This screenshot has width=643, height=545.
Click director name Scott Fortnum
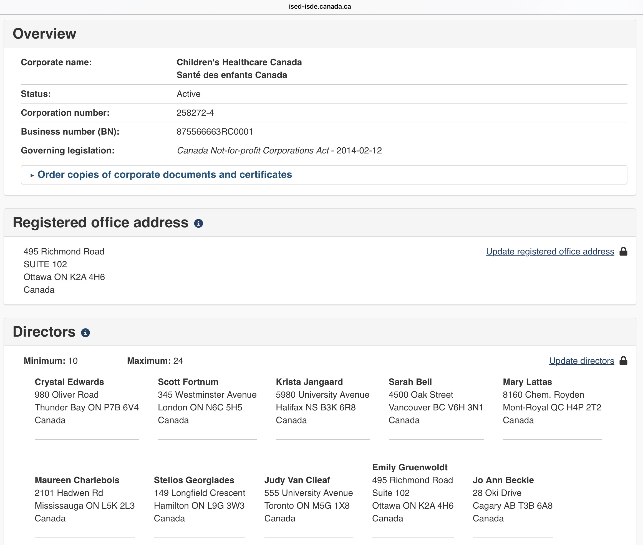[x=188, y=382]
